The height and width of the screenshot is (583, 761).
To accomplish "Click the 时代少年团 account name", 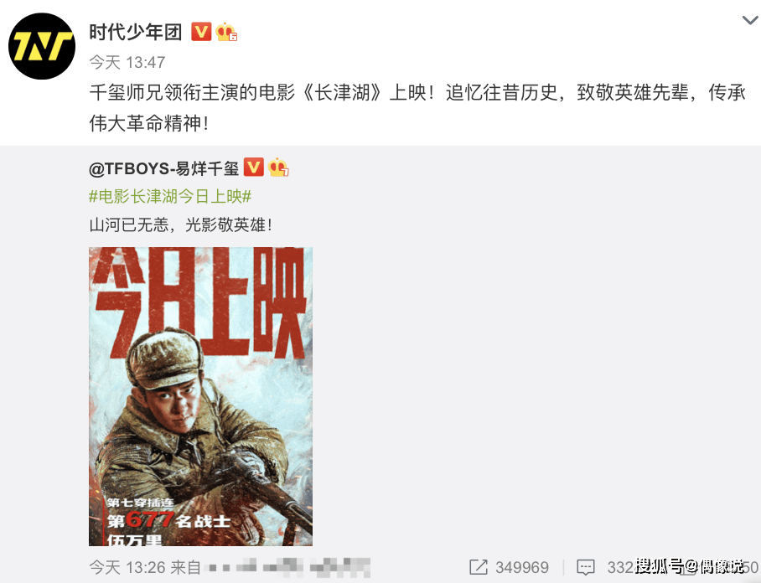I will coord(136,33).
